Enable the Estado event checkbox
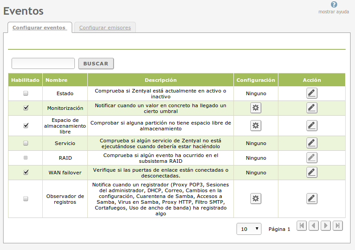The height and width of the screenshot is (250, 355). point(25,93)
